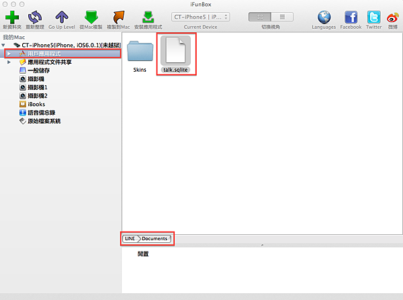Screen dimensions: 403x300
Task: Click the LINE breadcrumb segment
Action: coord(130,239)
